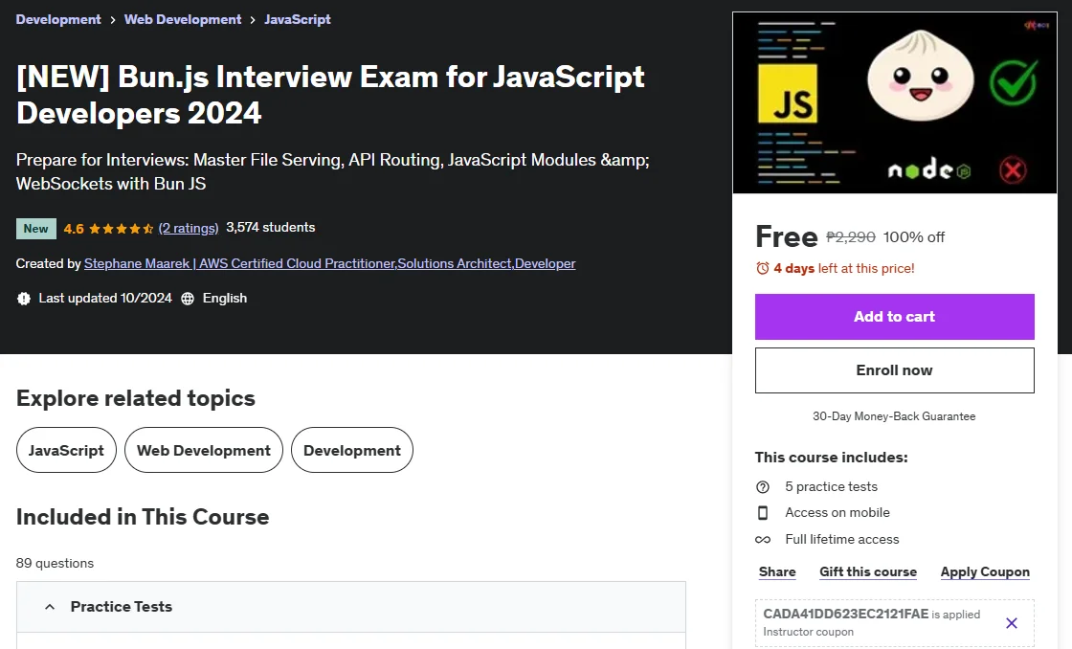Click the Instructor coupon label
The image size is (1072, 649).
(x=808, y=632)
